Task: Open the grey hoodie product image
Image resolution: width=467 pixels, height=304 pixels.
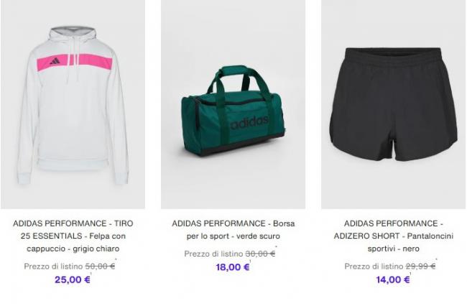Action: click(73, 104)
